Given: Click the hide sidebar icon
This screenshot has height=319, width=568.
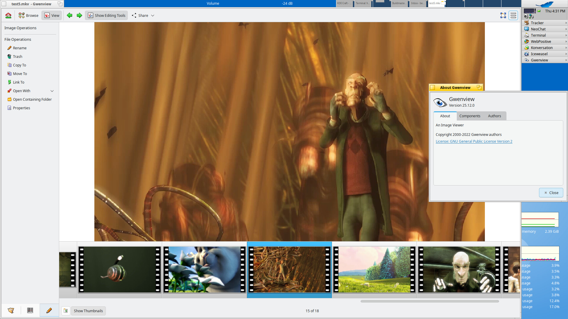Looking at the screenshot, I should pyautogui.click(x=66, y=311).
